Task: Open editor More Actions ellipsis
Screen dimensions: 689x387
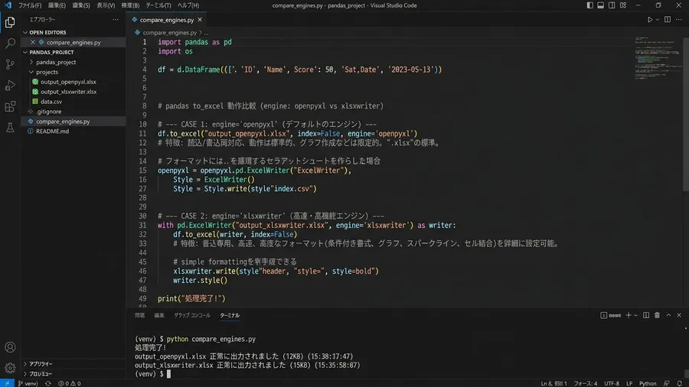Action: click(x=679, y=20)
